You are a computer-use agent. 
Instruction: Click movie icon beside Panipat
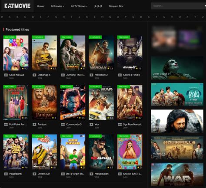(x=34, y=125)
